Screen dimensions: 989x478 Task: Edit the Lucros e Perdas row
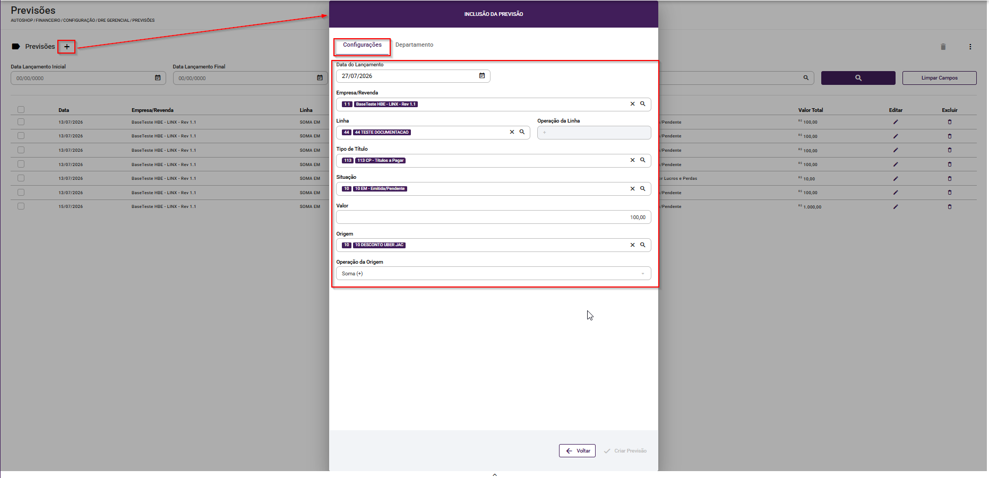click(x=896, y=179)
